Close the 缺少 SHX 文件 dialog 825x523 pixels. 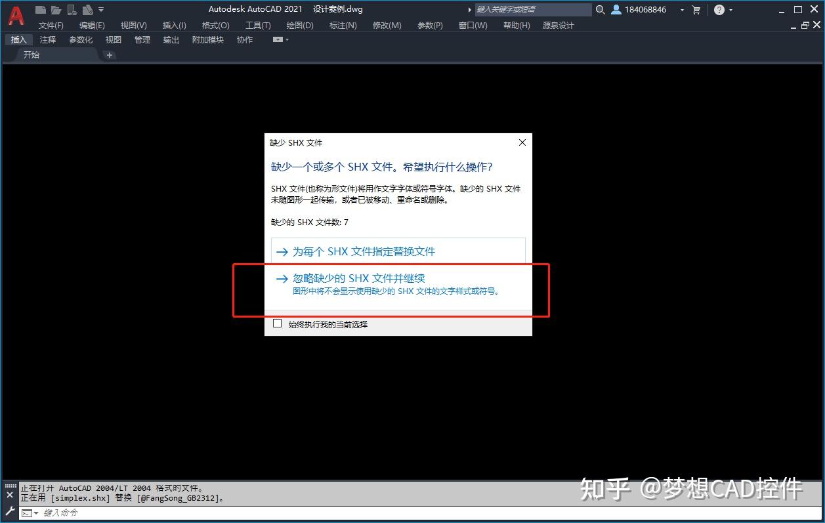click(522, 142)
